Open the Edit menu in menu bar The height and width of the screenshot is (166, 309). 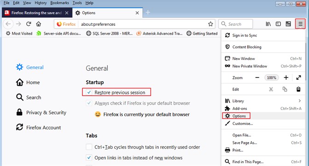pyautogui.click(x=16, y=3)
